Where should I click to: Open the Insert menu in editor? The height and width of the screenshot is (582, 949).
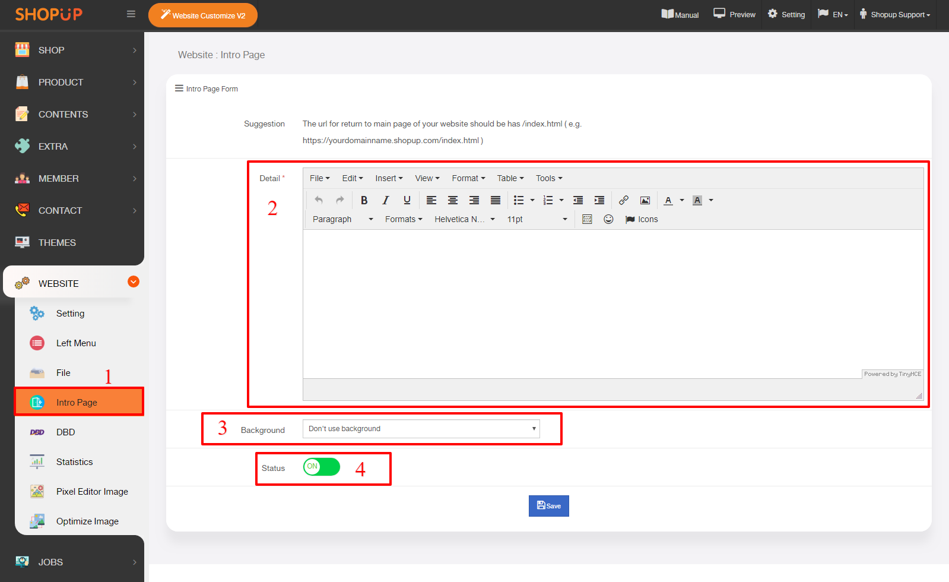pyautogui.click(x=389, y=178)
